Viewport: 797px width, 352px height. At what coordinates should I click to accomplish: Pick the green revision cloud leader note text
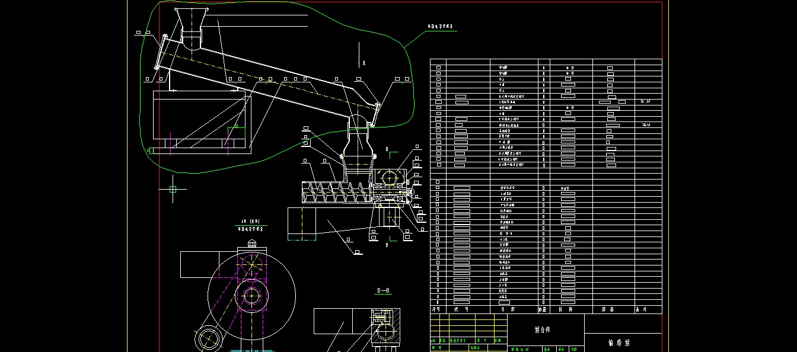441,27
